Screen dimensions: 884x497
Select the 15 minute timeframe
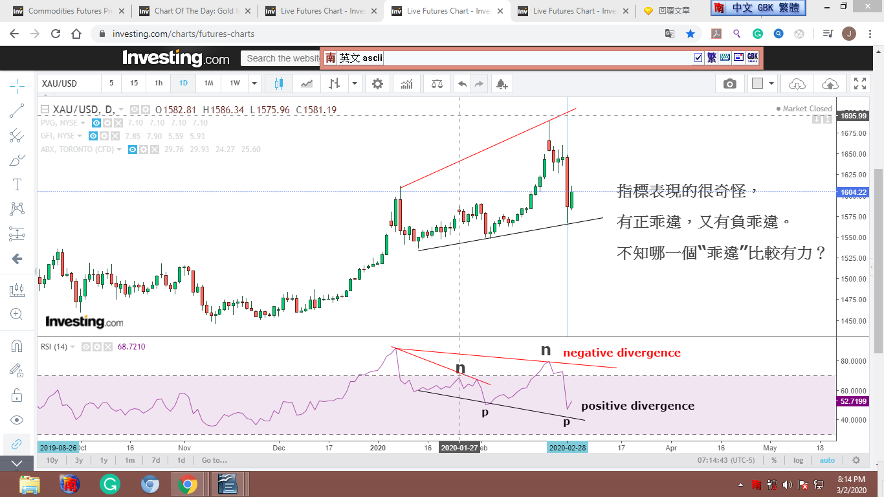point(134,83)
